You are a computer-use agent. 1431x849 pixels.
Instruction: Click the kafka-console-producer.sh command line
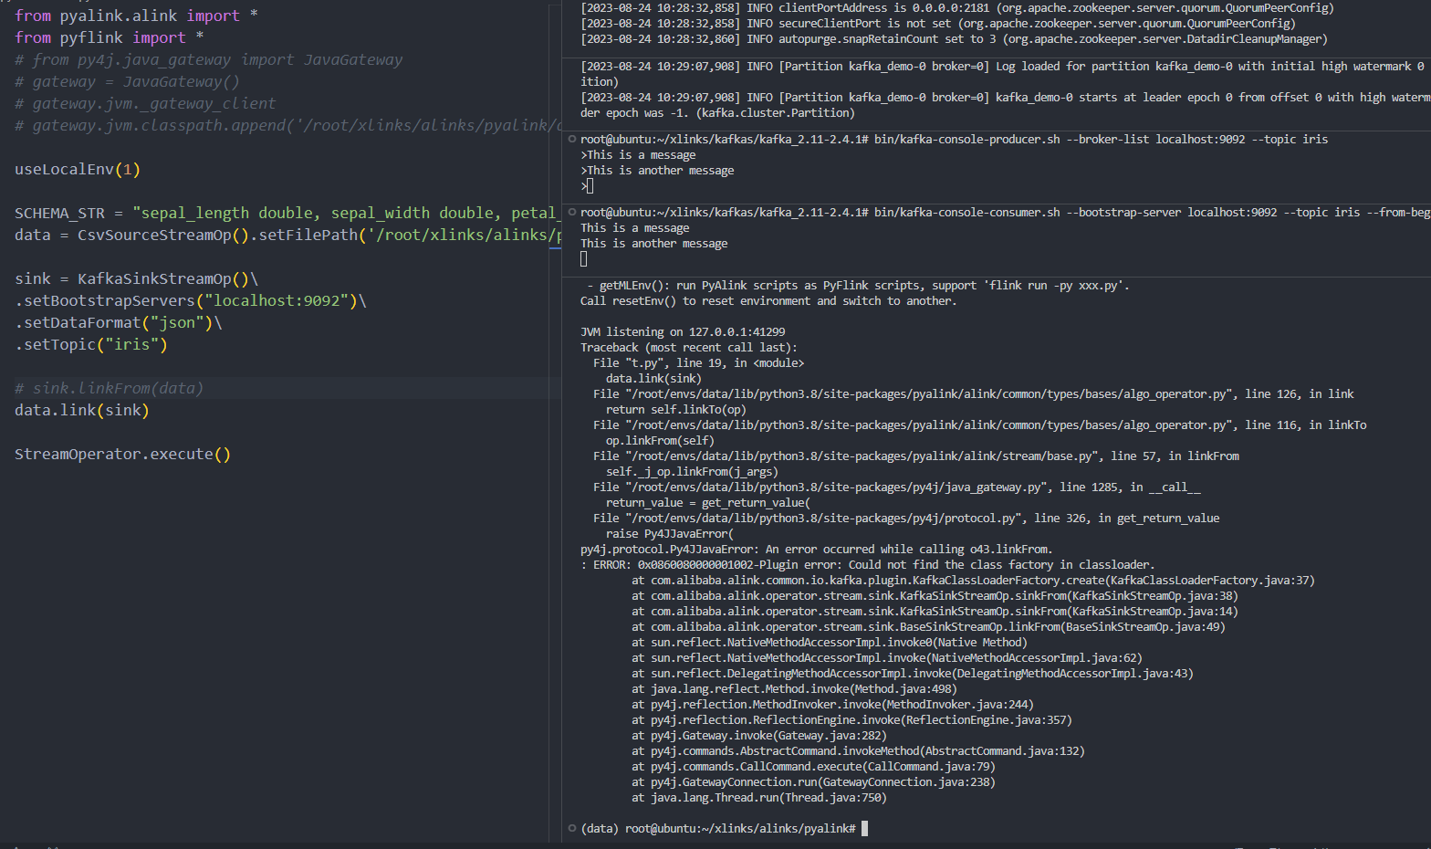point(954,140)
